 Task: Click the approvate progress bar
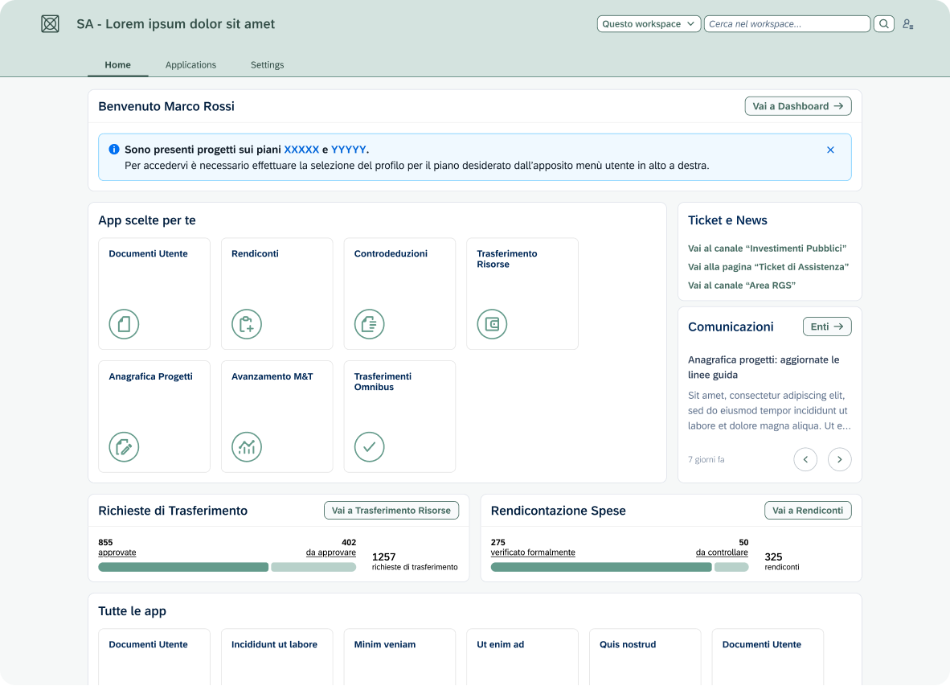[183, 567]
